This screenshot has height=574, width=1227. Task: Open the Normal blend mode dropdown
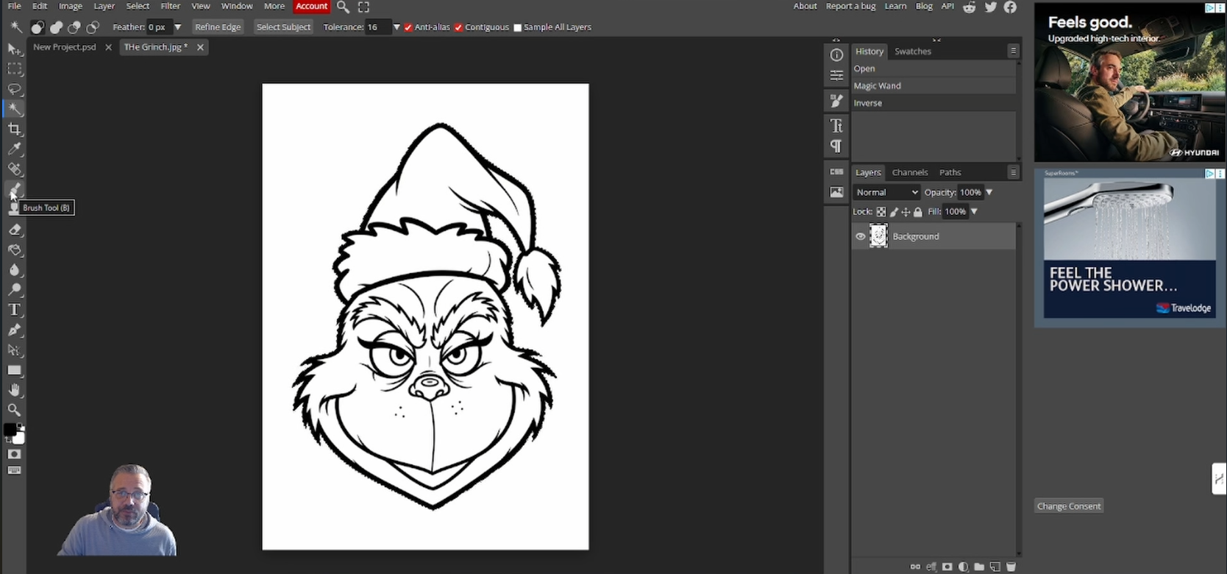886,192
